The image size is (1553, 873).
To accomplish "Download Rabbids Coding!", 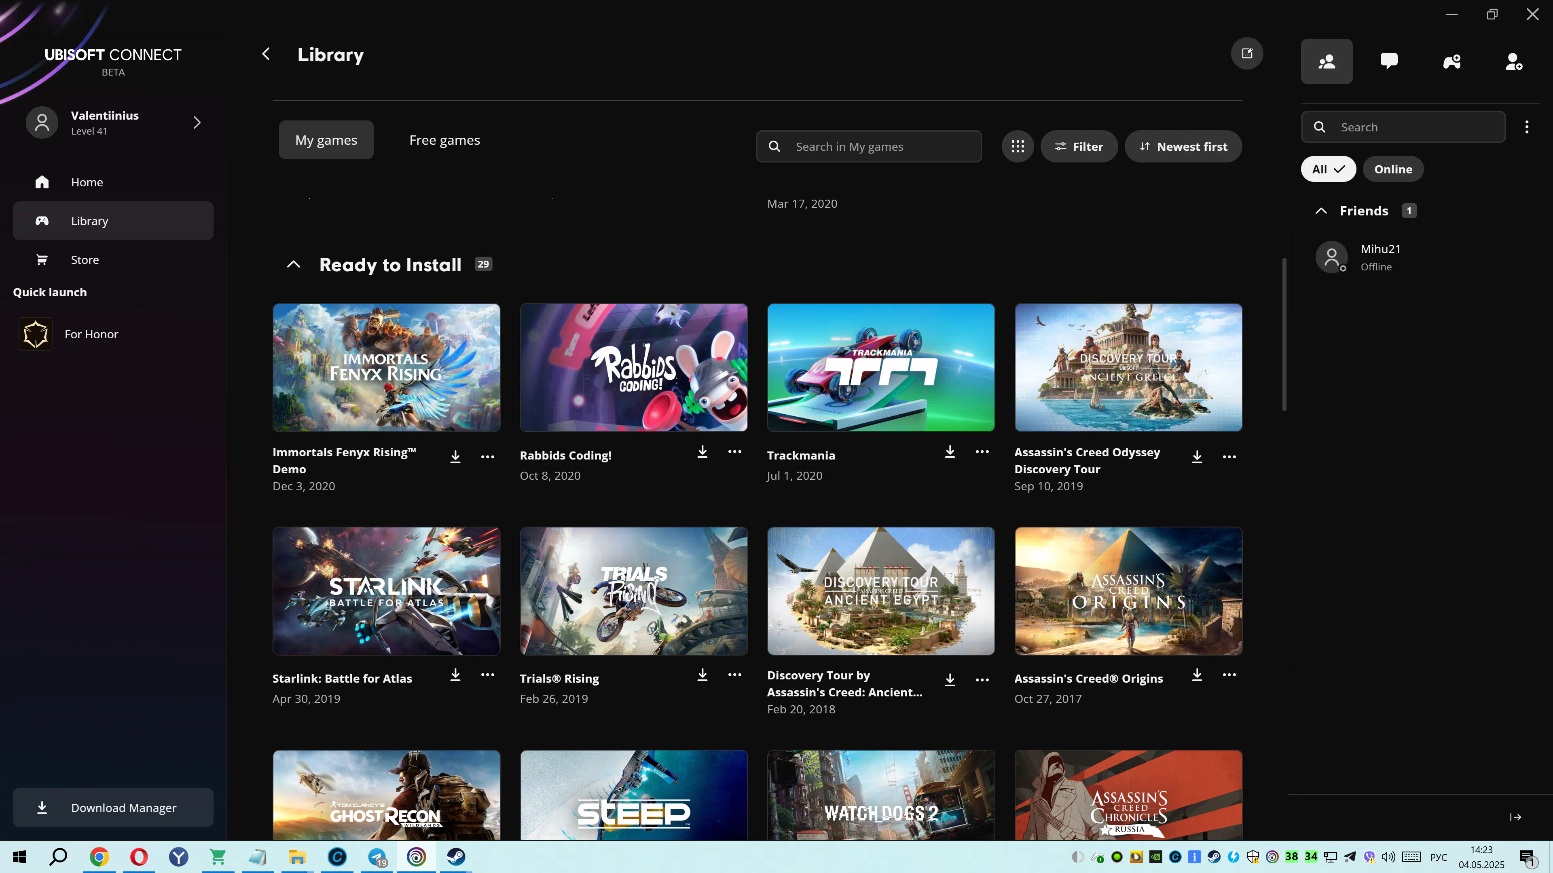I will coord(702,452).
